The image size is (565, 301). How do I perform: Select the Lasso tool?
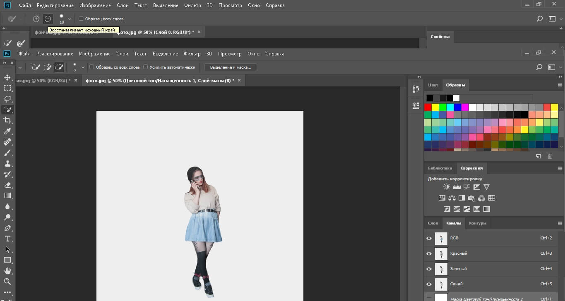click(x=7, y=99)
